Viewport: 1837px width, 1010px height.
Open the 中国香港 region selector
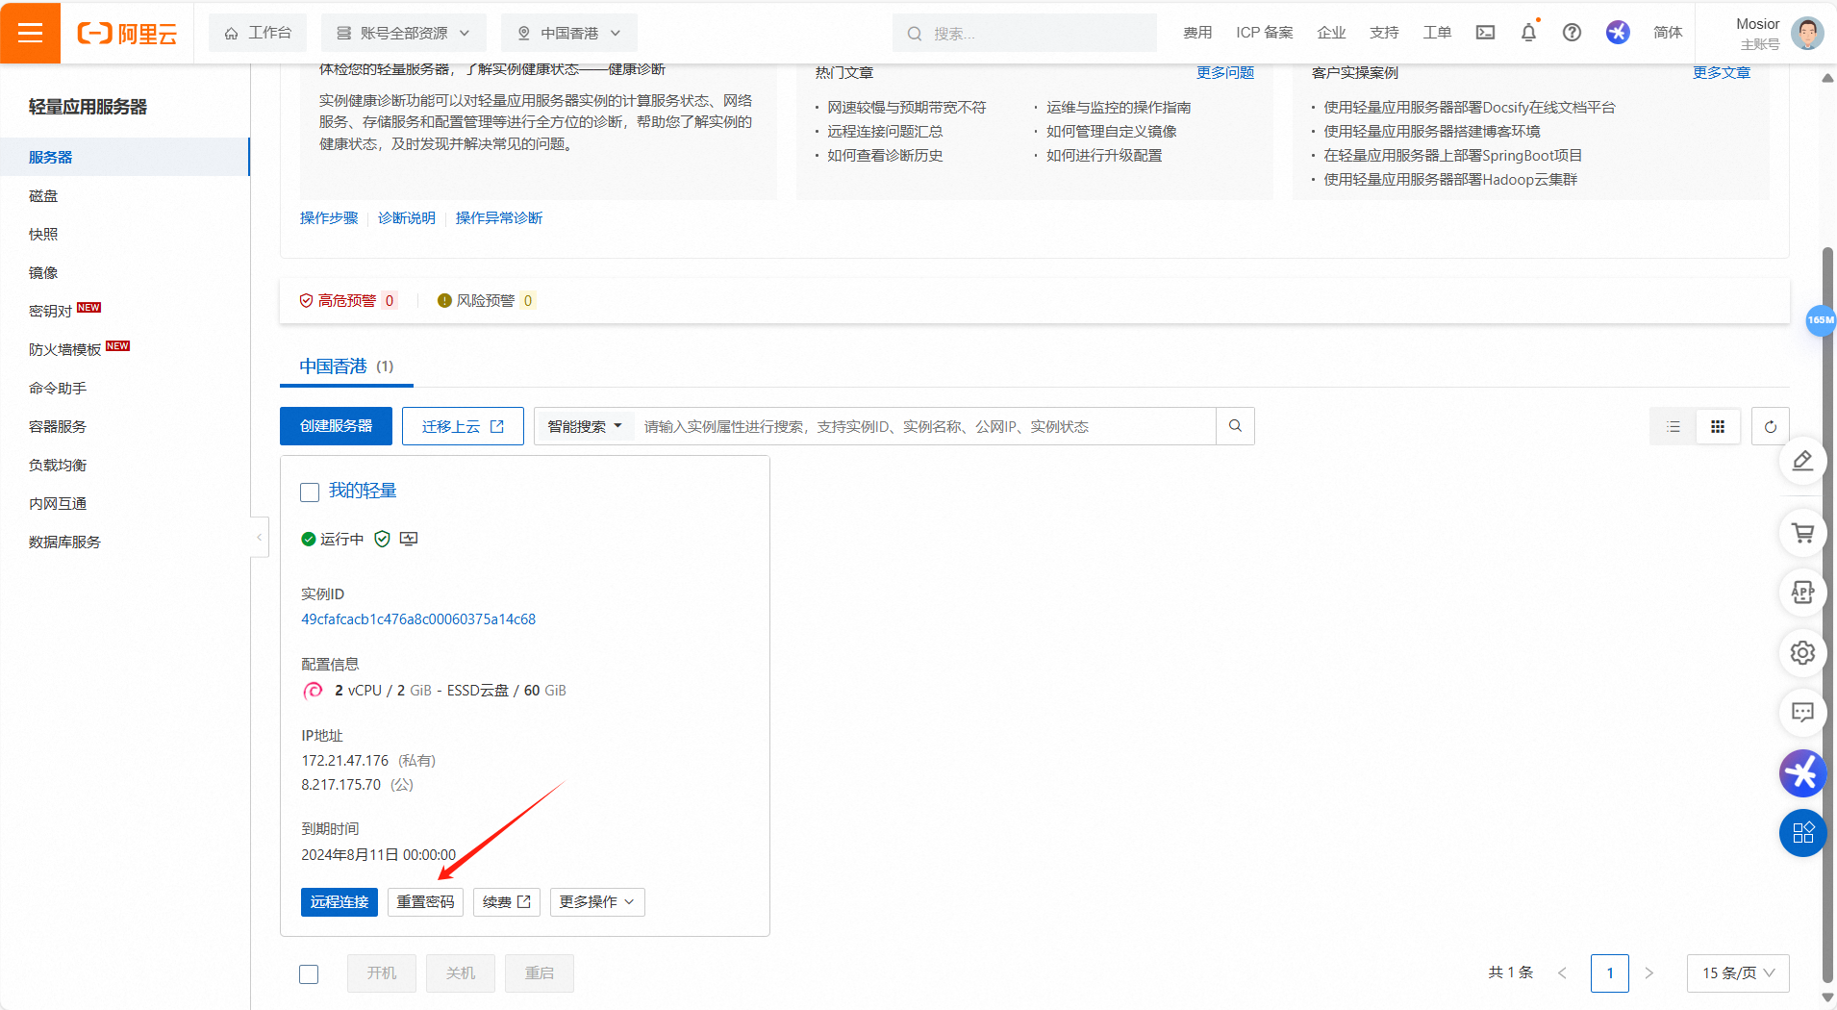(x=569, y=33)
